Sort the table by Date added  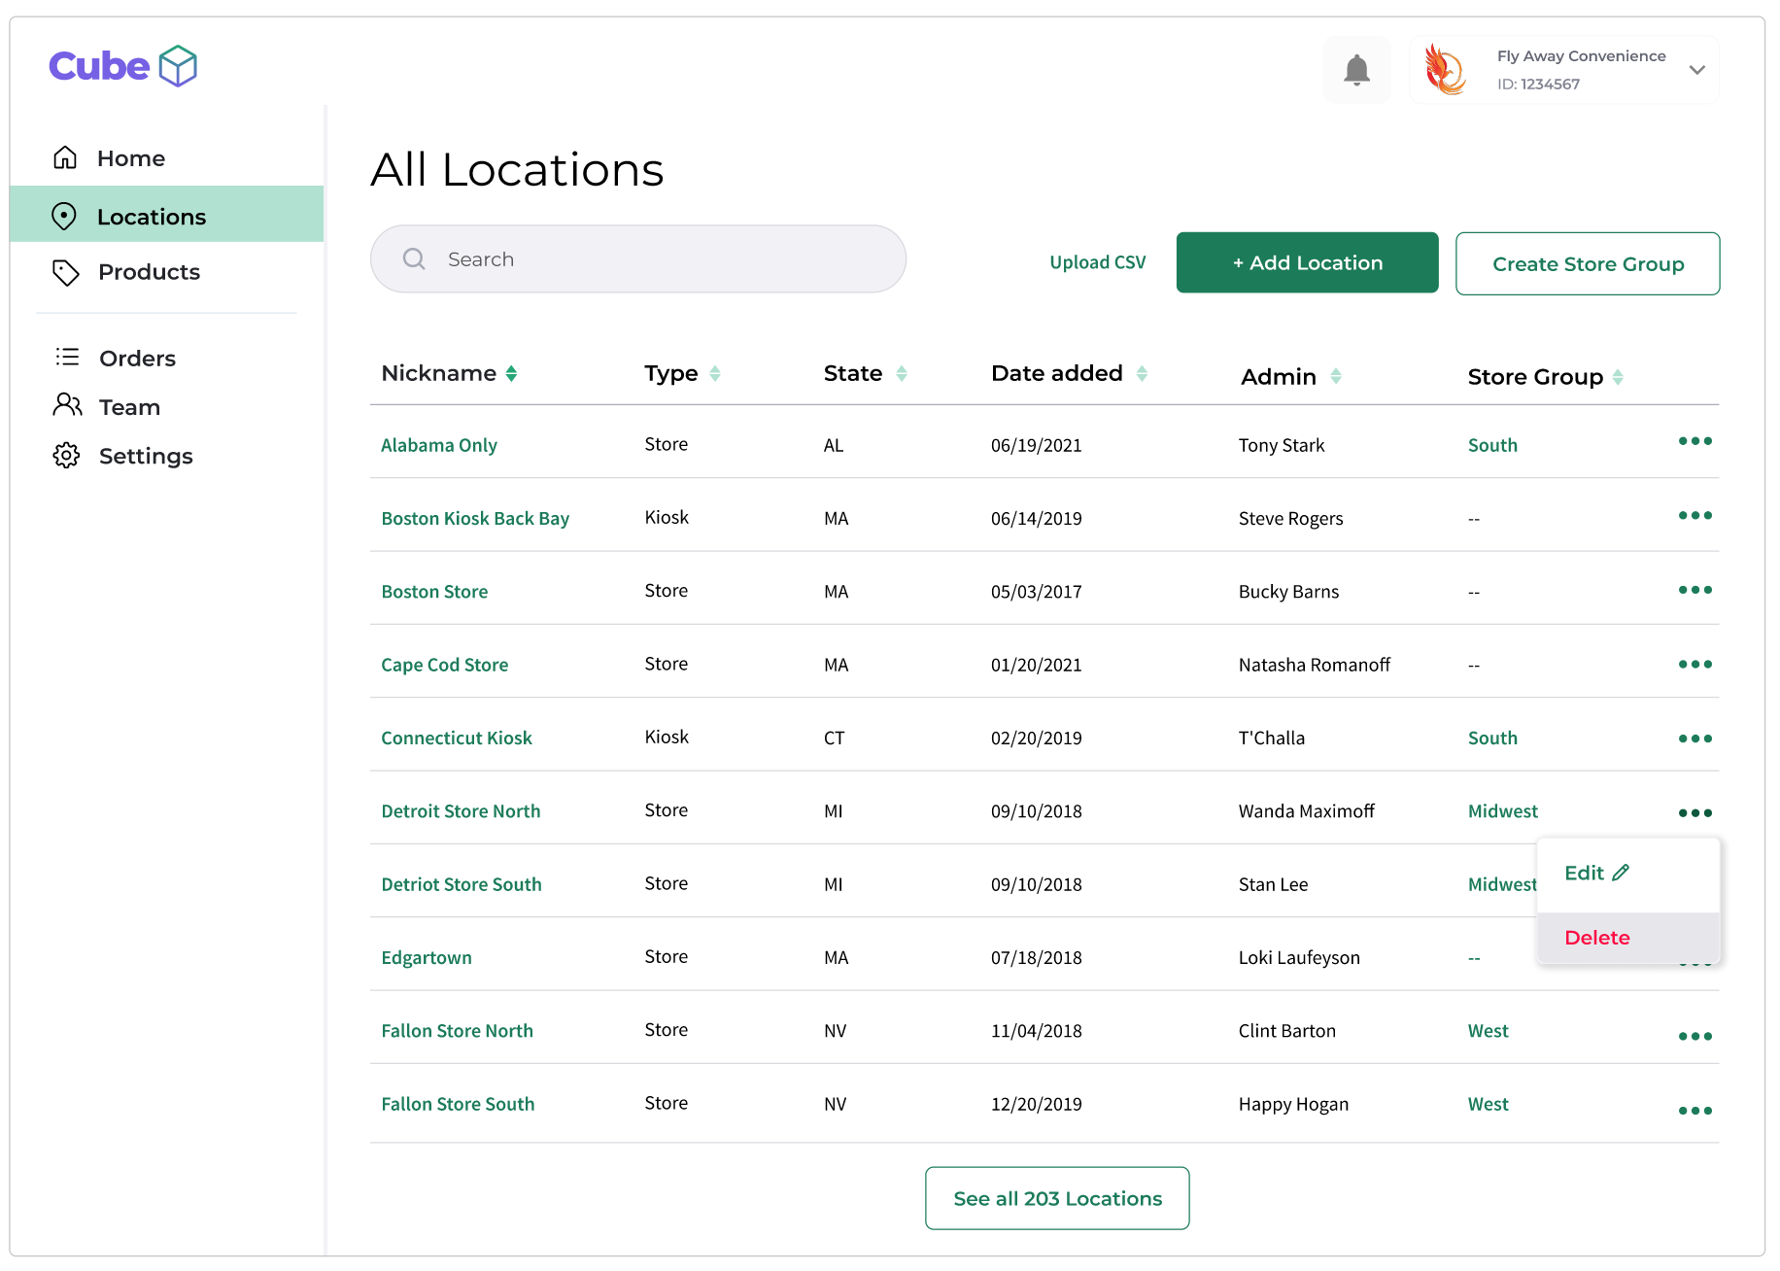pos(1143,372)
